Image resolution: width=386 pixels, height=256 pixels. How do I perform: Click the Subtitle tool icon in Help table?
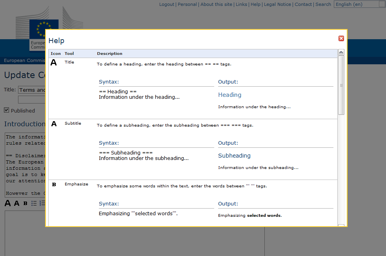(54, 123)
